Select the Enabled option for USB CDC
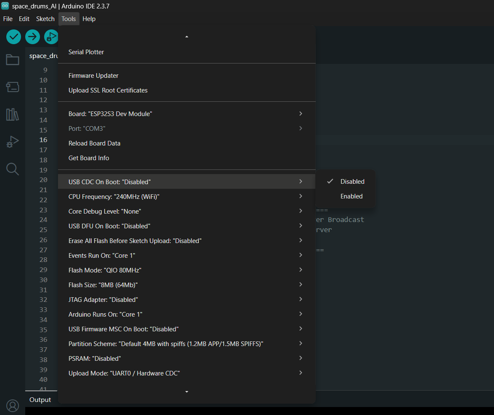494x415 pixels. tap(346, 196)
